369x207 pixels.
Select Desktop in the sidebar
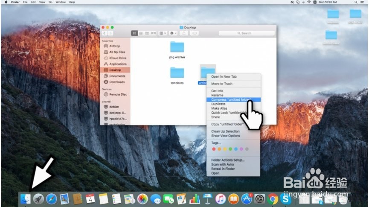(115, 70)
